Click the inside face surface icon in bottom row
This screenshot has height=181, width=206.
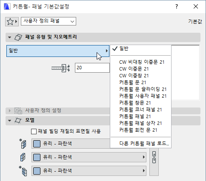coord(23,171)
